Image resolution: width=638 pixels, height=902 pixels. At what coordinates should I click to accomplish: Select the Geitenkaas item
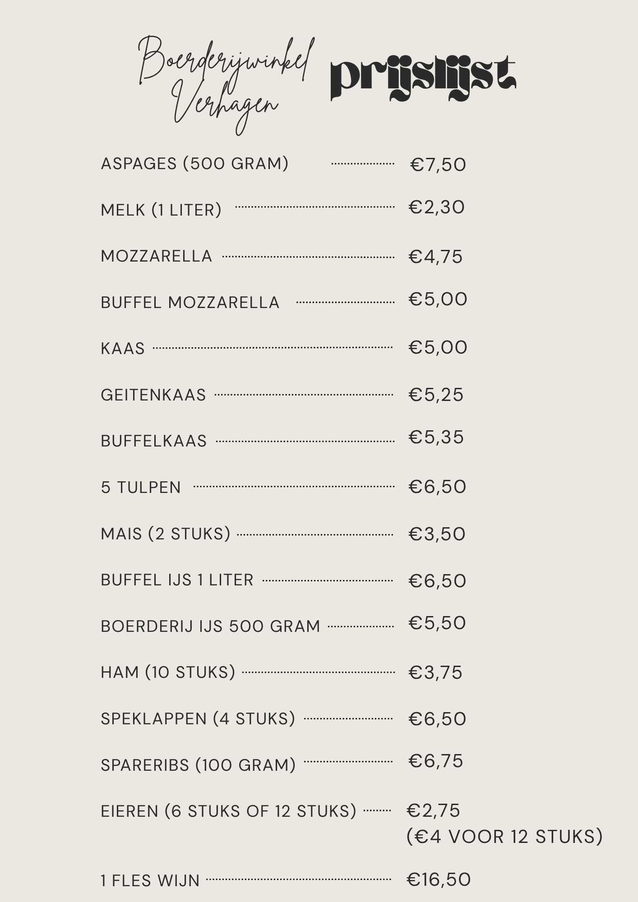click(153, 395)
